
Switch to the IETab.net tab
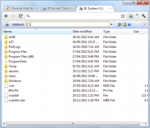coord(57,8)
